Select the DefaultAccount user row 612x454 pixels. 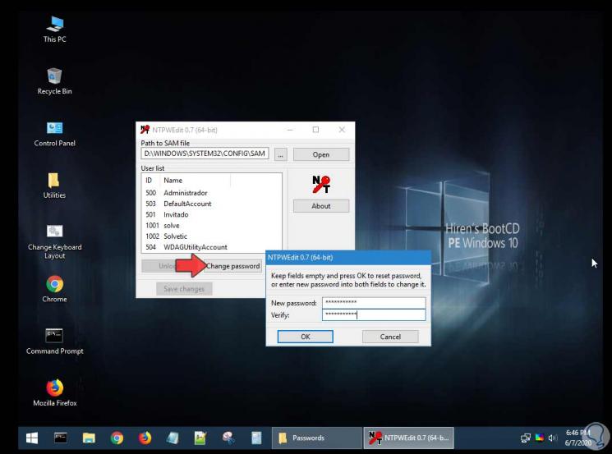pos(212,204)
